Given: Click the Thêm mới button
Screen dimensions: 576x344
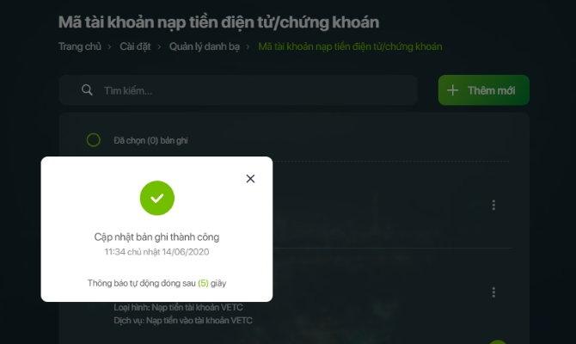Looking at the screenshot, I should coord(484,90).
